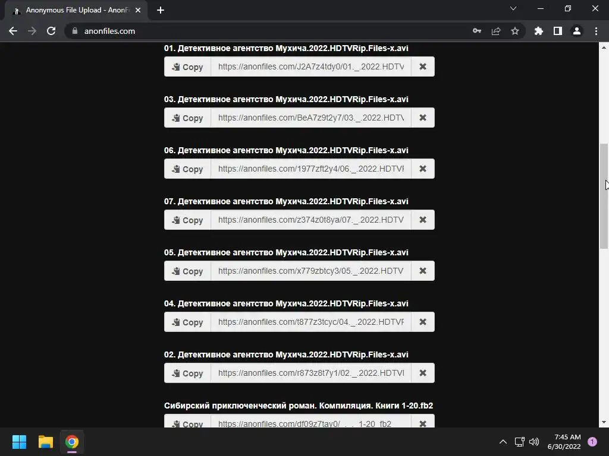Show hidden system tray icons
The width and height of the screenshot is (609, 456).
[x=503, y=442]
